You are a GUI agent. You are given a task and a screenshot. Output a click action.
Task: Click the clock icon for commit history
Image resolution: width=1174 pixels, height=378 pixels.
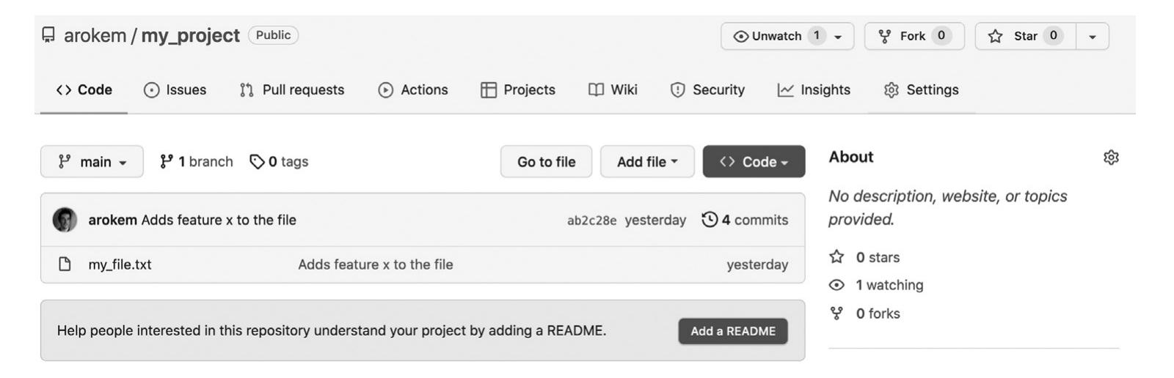click(710, 220)
